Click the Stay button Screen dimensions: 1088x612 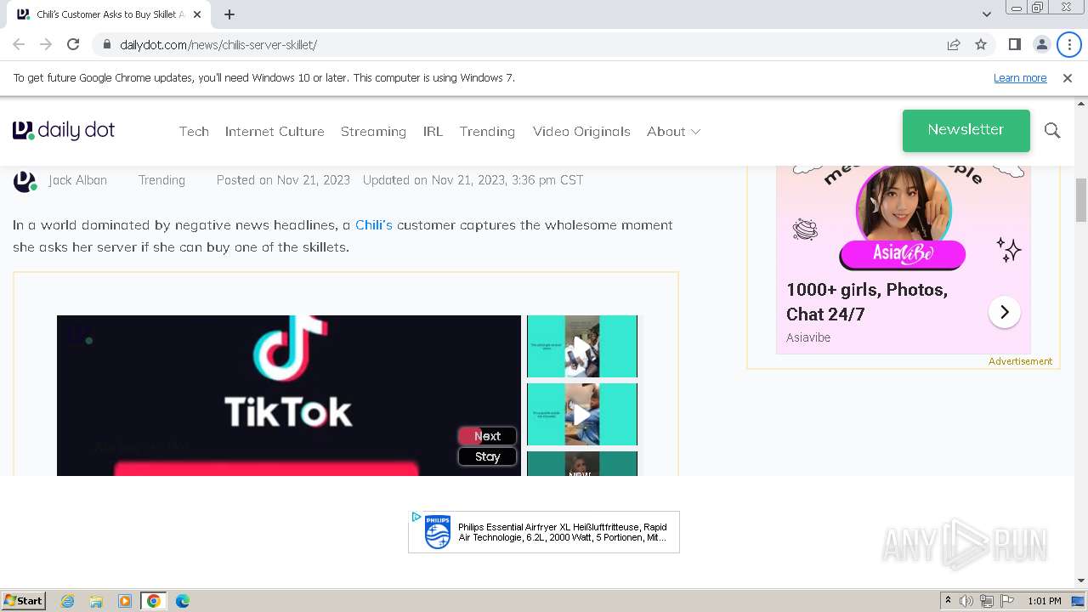click(487, 456)
